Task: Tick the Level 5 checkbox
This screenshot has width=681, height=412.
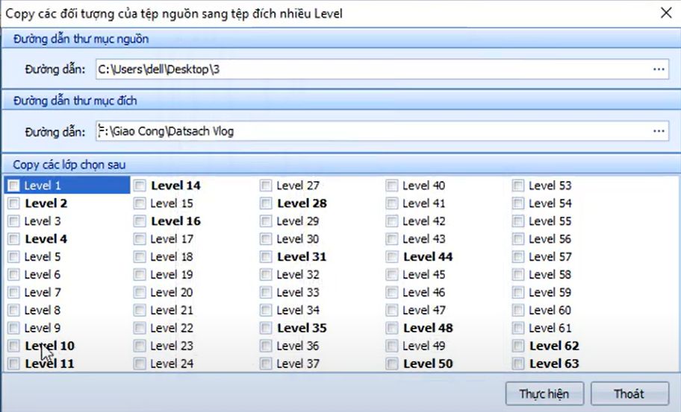Action: 14,256
